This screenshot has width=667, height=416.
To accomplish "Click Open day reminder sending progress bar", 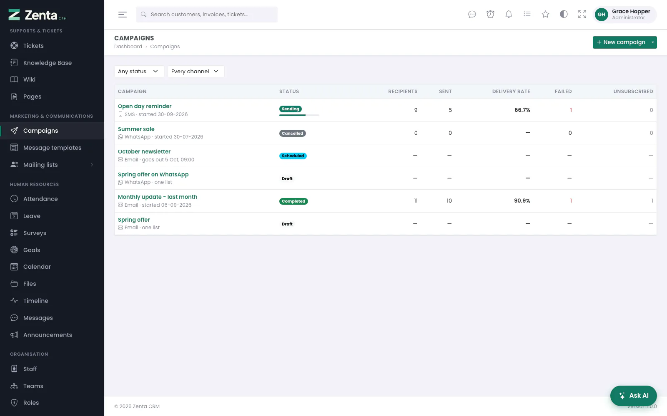I will [x=299, y=115].
